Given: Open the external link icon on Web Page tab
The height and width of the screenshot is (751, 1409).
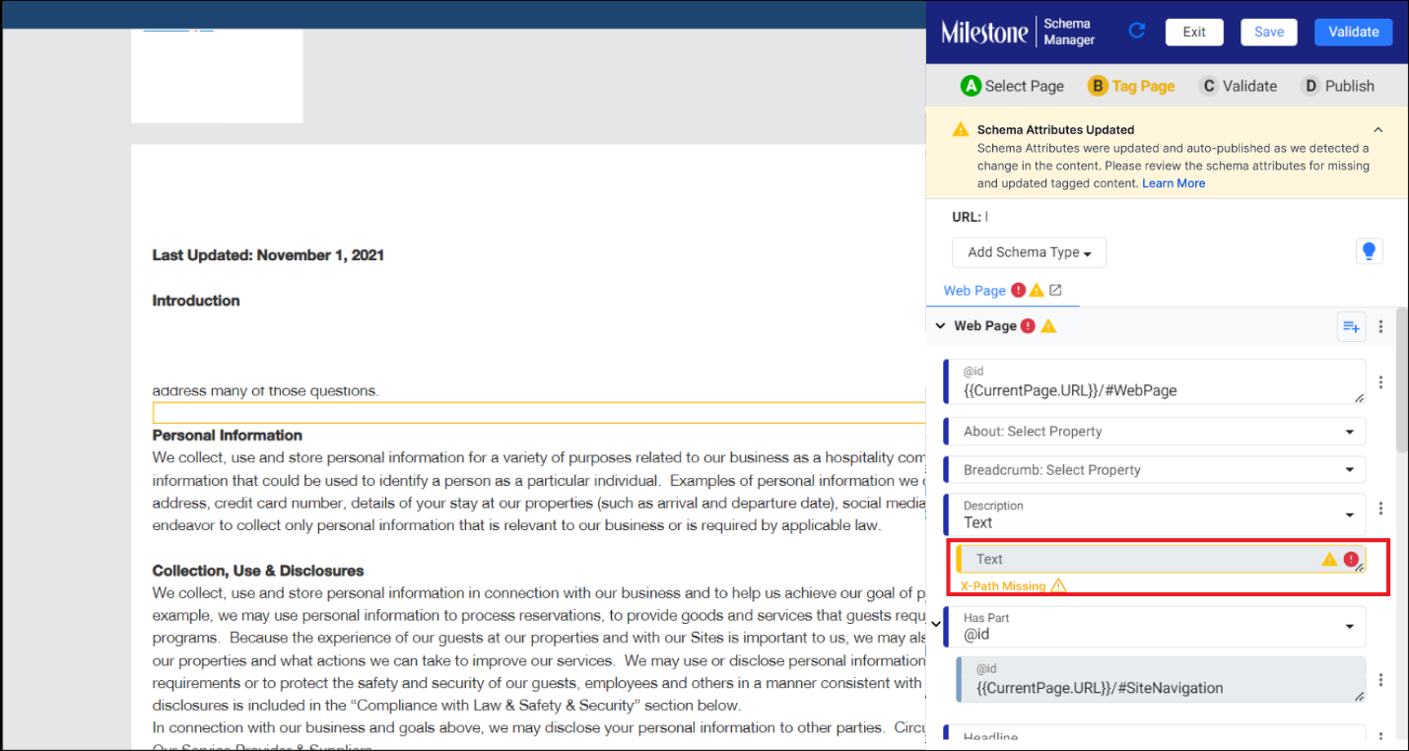Looking at the screenshot, I should pos(1055,290).
